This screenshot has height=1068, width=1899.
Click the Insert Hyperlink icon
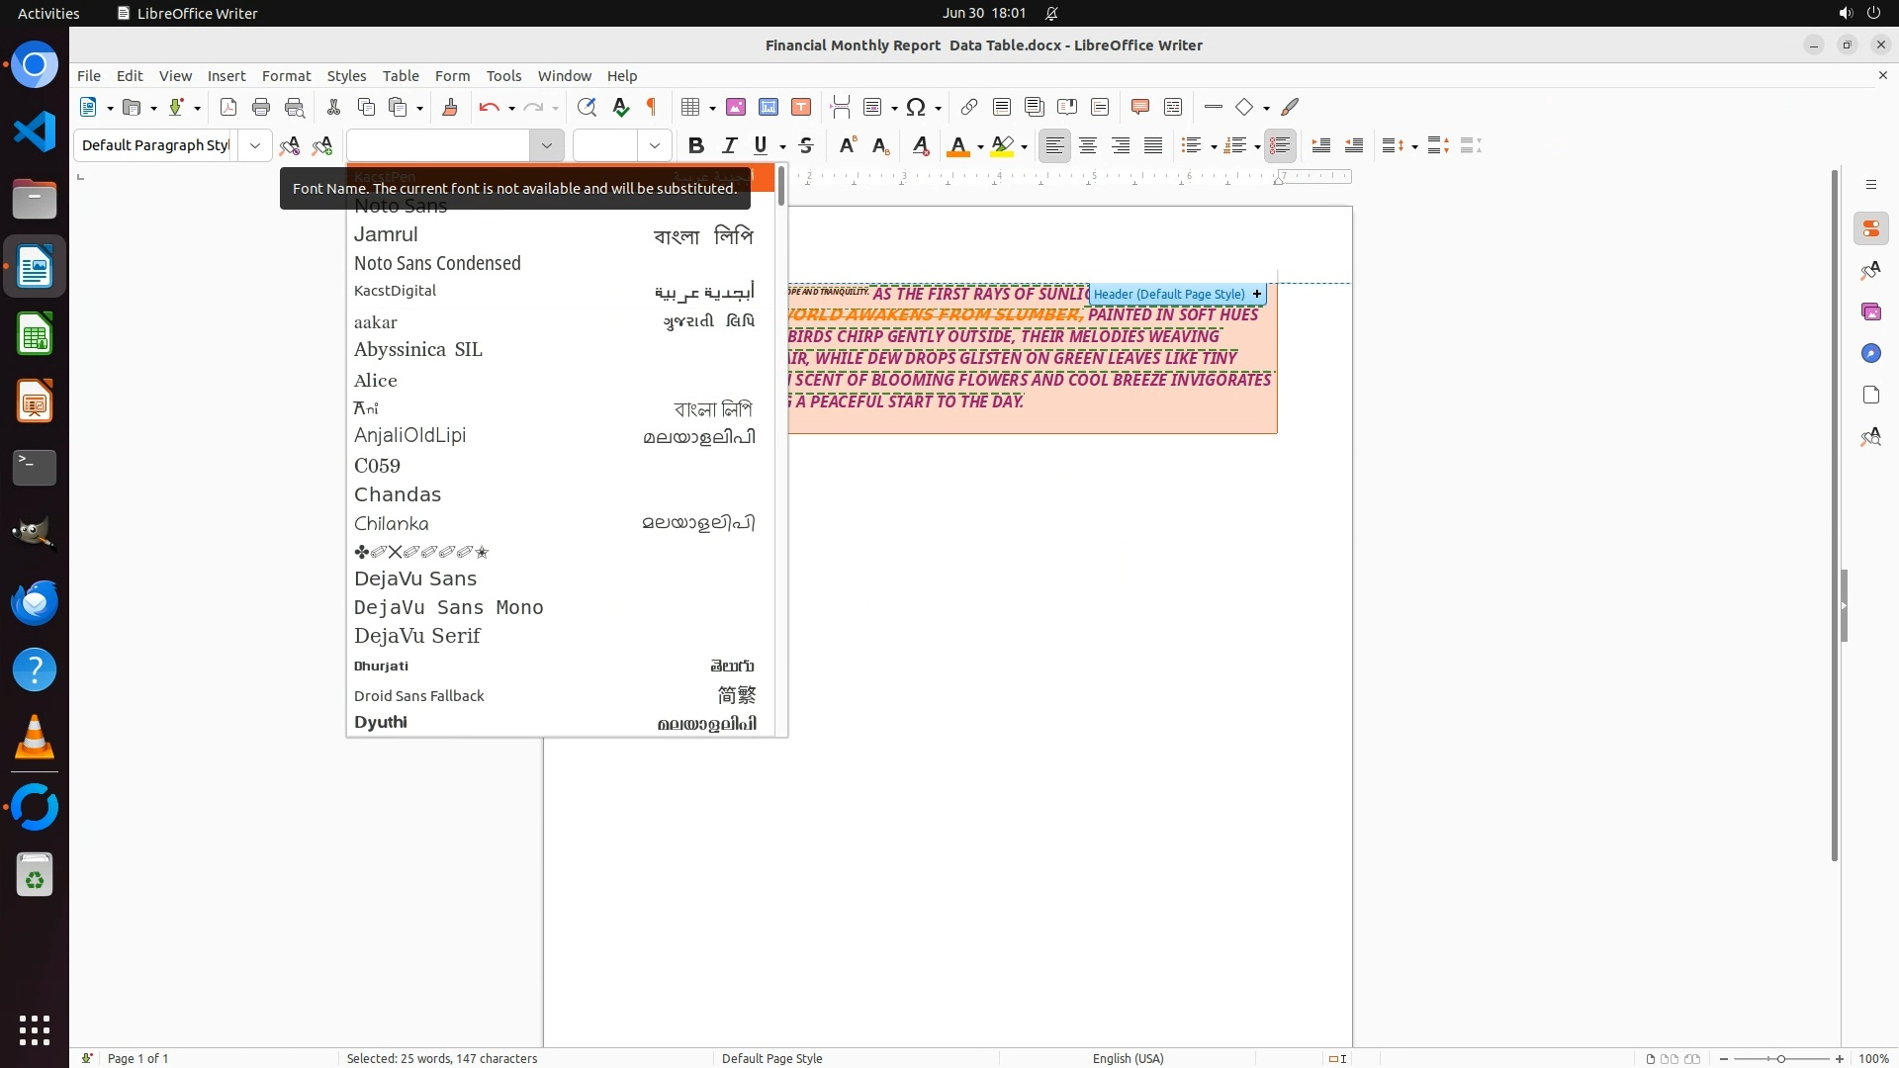(969, 107)
